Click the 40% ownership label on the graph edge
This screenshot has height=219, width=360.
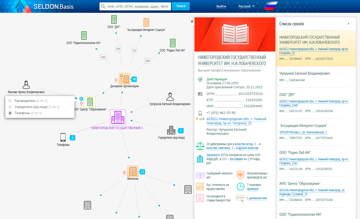pyautogui.click(x=103, y=57)
